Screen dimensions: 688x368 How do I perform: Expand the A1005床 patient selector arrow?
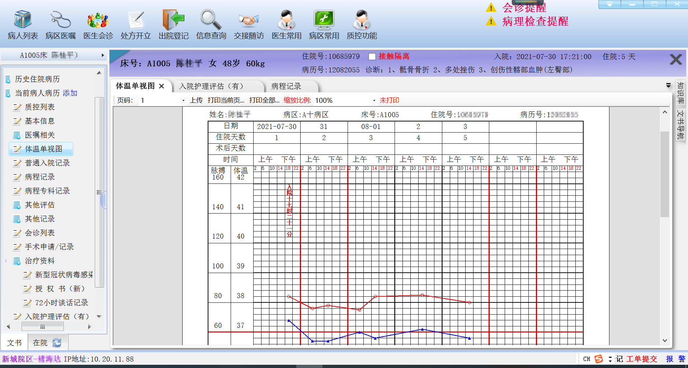103,55
